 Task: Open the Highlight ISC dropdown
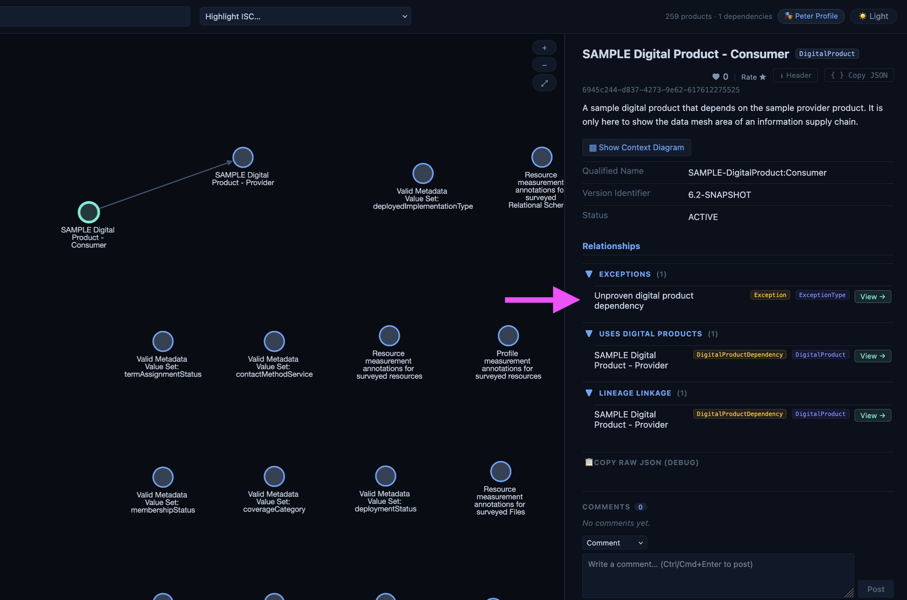pos(305,16)
